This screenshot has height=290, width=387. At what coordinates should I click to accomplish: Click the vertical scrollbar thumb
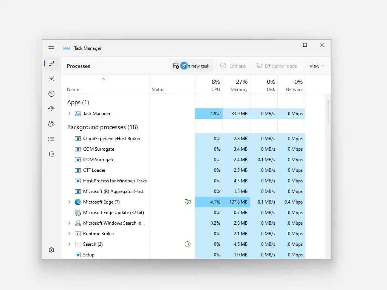pos(328,111)
